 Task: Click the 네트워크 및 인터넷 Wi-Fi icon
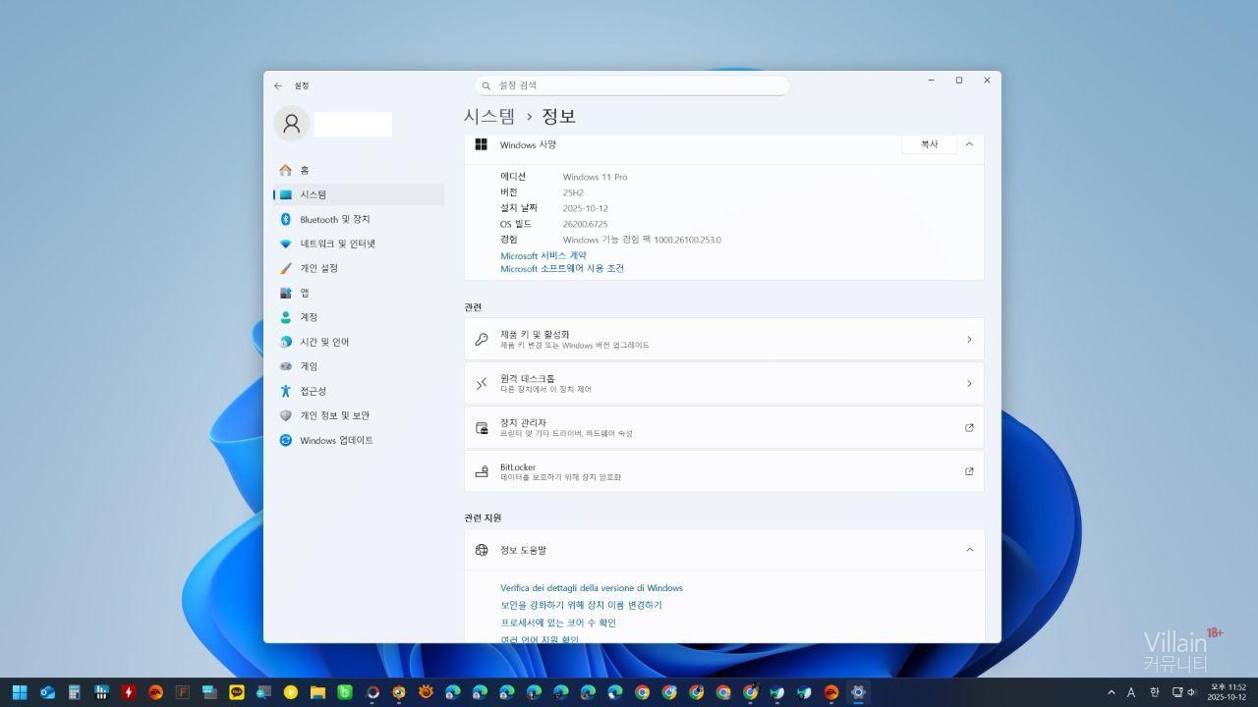pyautogui.click(x=286, y=244)
